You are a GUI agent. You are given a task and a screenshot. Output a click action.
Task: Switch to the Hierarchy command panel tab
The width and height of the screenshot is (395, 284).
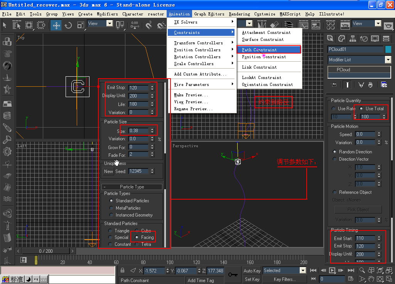(353, 39)
